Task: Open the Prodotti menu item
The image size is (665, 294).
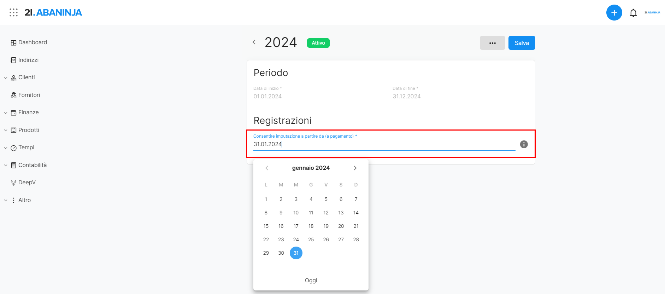Action: point(29,130)
